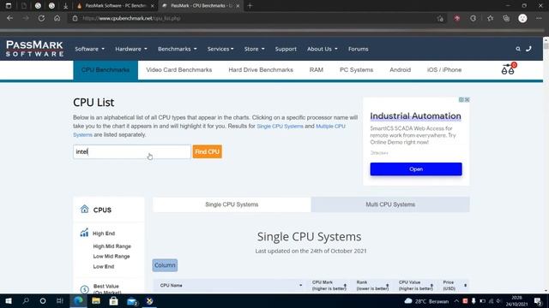Click the browser home icon

(x=57, y=18)
